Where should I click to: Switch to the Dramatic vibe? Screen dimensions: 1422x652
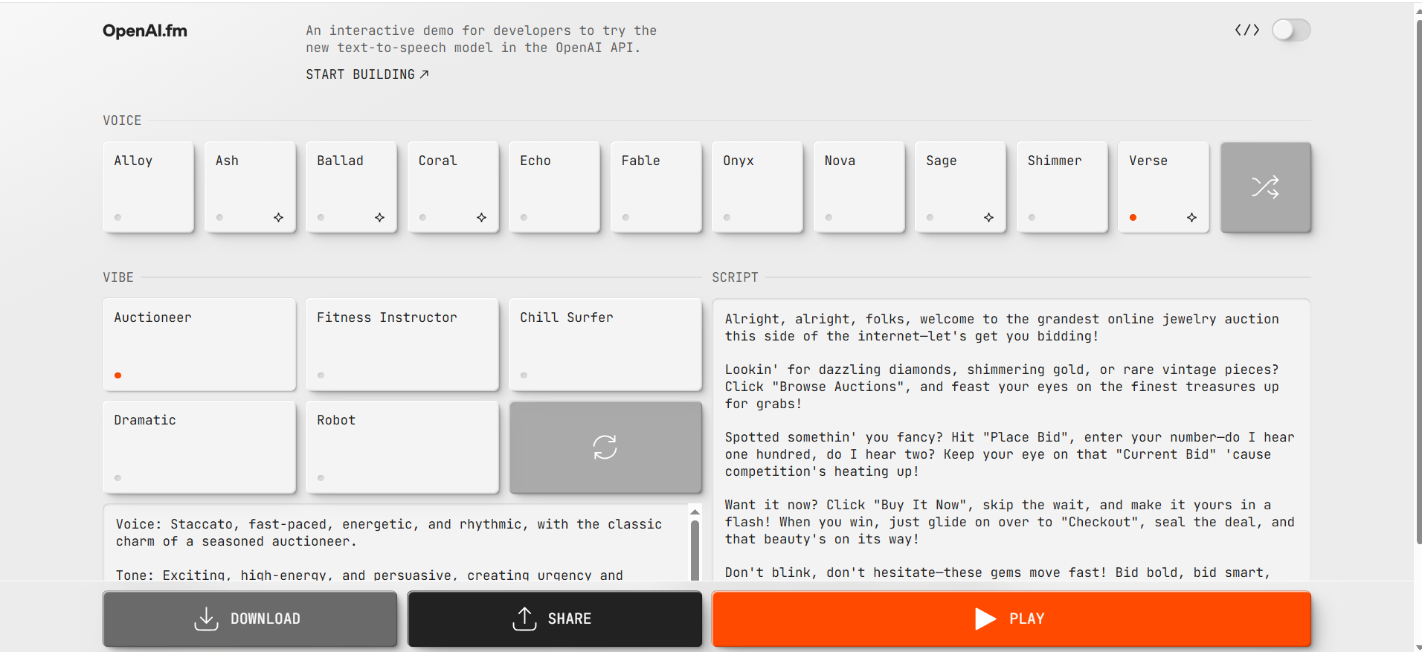coord(199,447)
